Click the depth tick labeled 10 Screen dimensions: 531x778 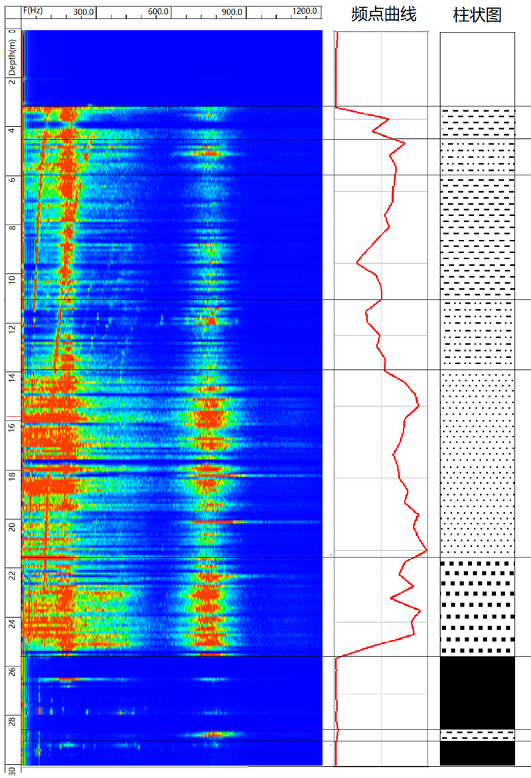click(11, 276)
